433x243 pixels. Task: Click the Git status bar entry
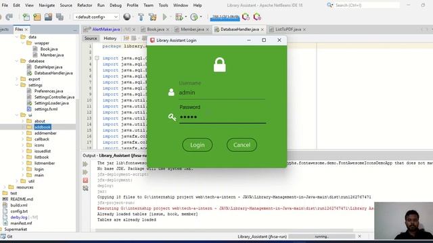[x=7, y=236]
